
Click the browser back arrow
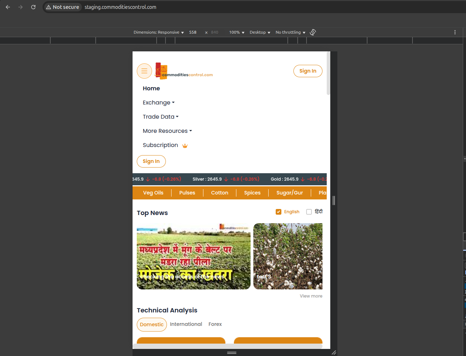coord(8,7)
